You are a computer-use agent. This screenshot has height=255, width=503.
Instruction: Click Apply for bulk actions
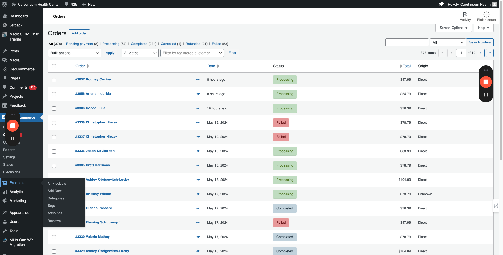pos(110,53)
